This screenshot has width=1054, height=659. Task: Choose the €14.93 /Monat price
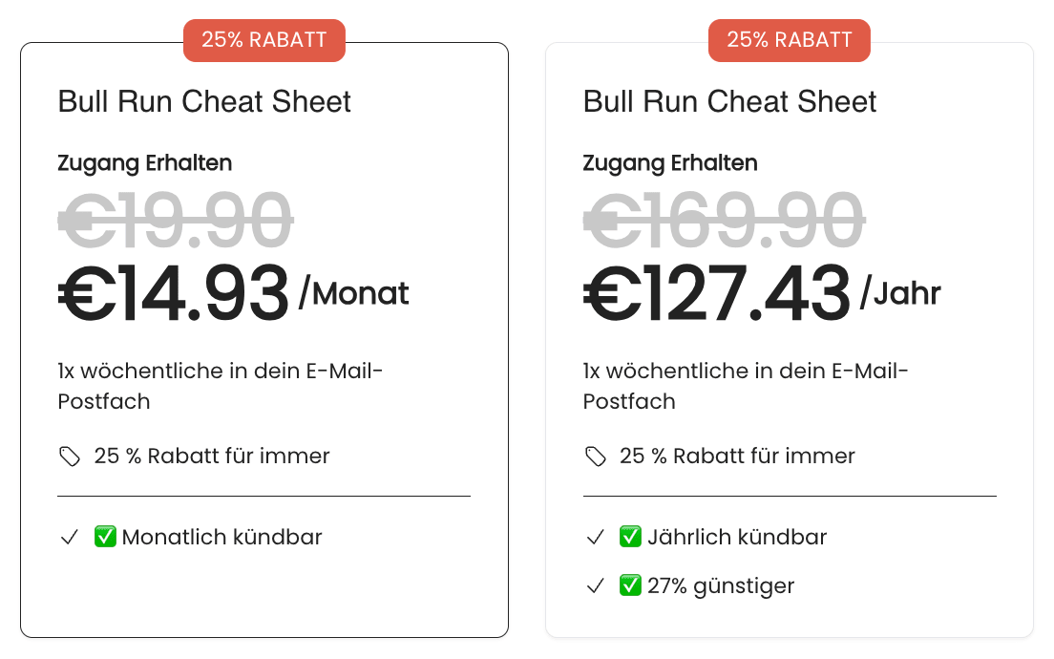pyautogui.click(x=233, y=293)
